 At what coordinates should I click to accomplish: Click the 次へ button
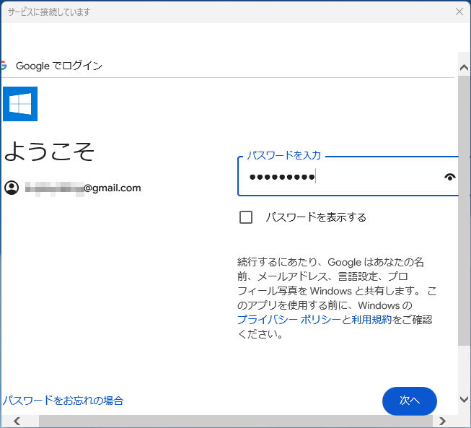tap(410, 401)
